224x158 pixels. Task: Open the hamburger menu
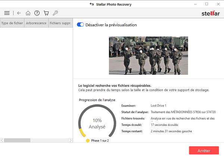coord(7,13)
